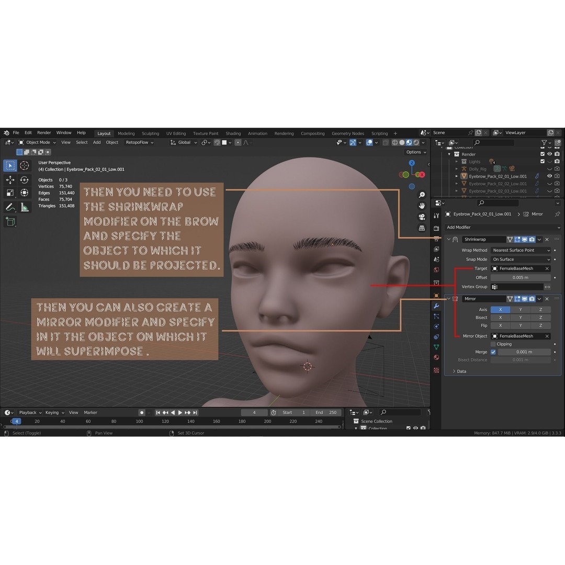This screenshot has height=565, width=565.
Task: Select the Add Cube tool
Action: (10, 222)
